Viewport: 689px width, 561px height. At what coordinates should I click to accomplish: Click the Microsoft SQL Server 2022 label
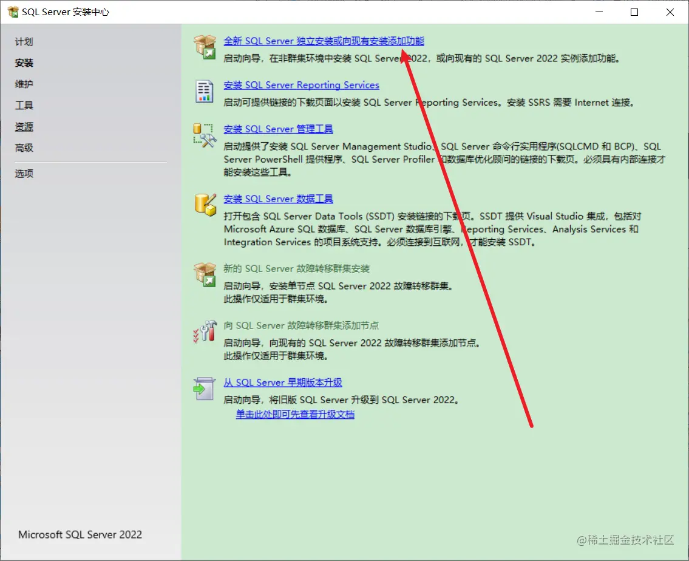coord(80,535)
